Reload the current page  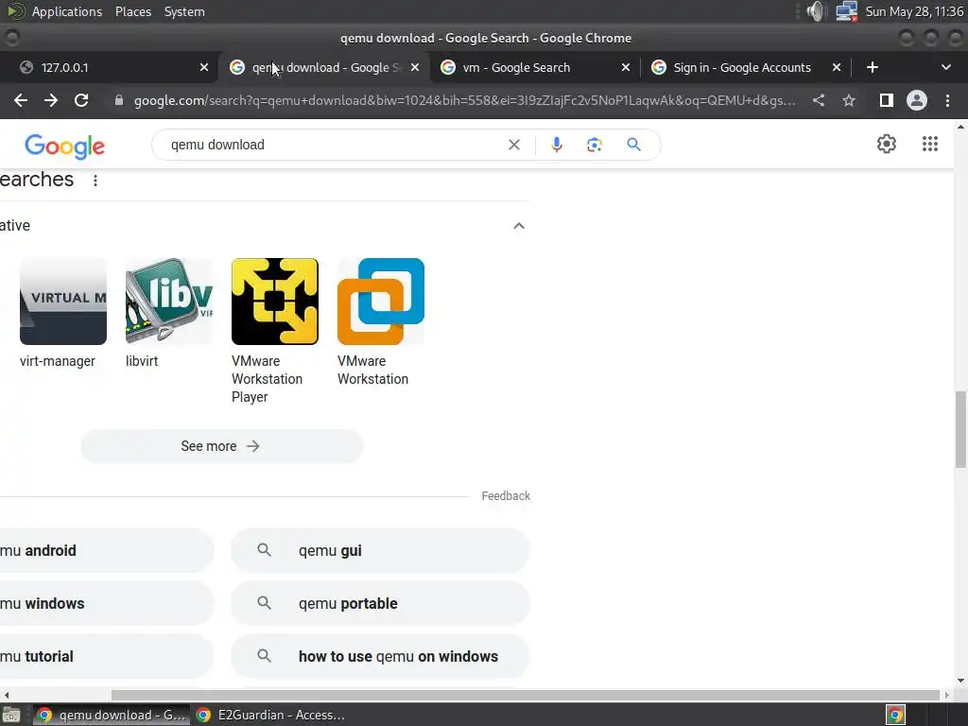pyautogui.click(x=81, y=100)
